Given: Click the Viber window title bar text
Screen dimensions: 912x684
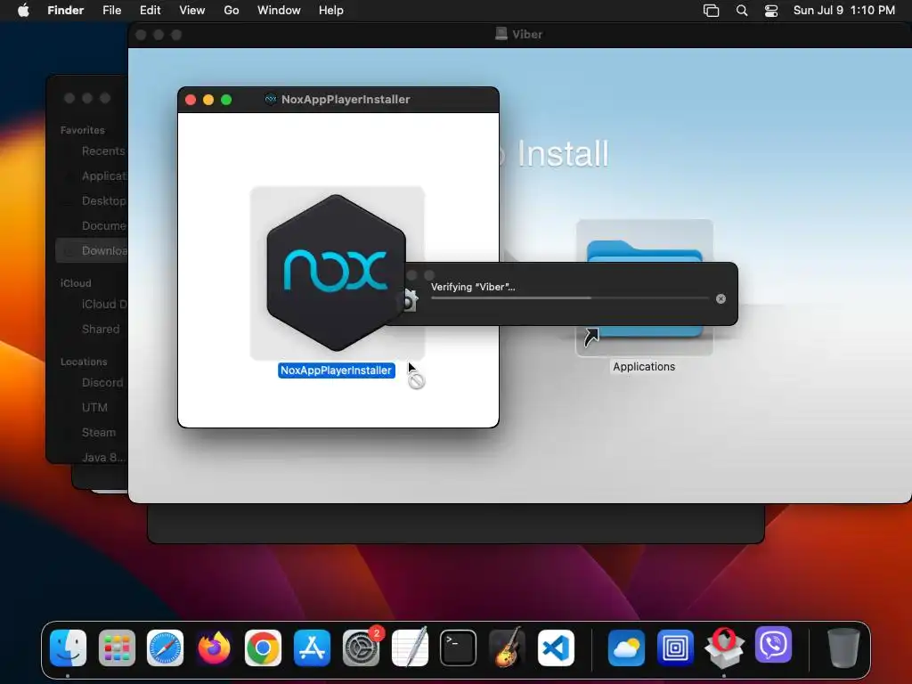Looking at the screenshot, I should [x=527, y=35].
